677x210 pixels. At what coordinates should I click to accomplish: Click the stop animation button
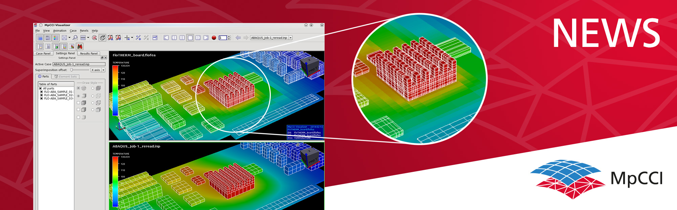click(190, 38)
